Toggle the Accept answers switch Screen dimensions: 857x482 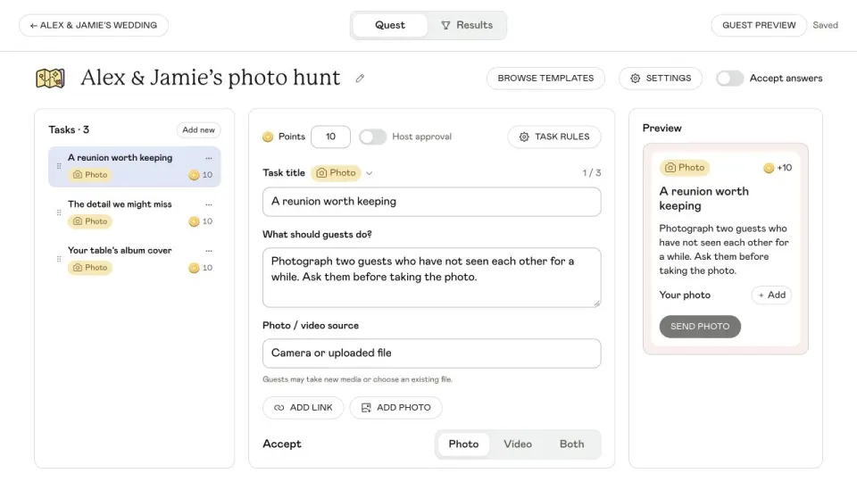coord(729,79)
